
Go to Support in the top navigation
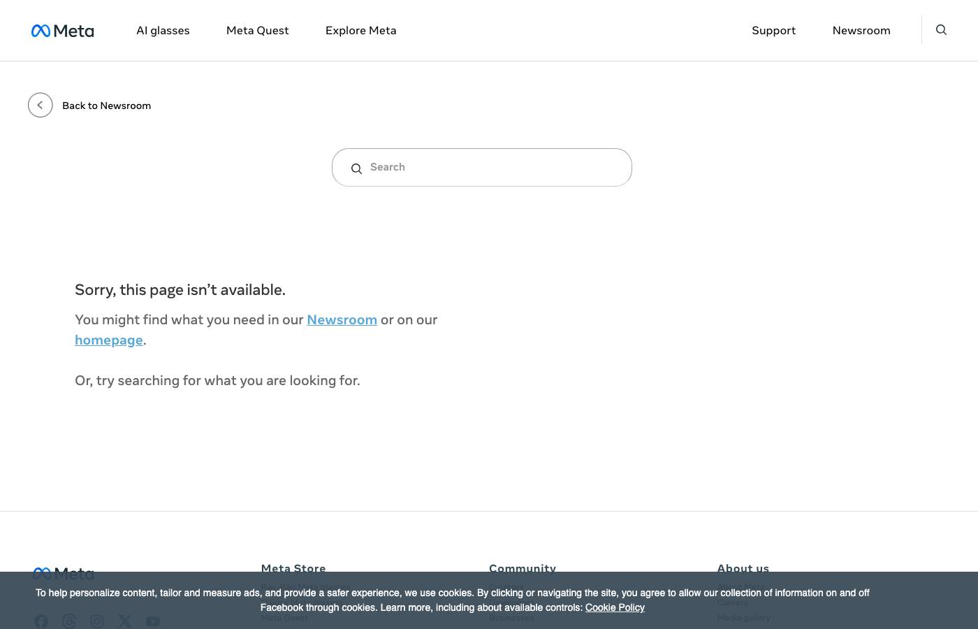[773, 31]
